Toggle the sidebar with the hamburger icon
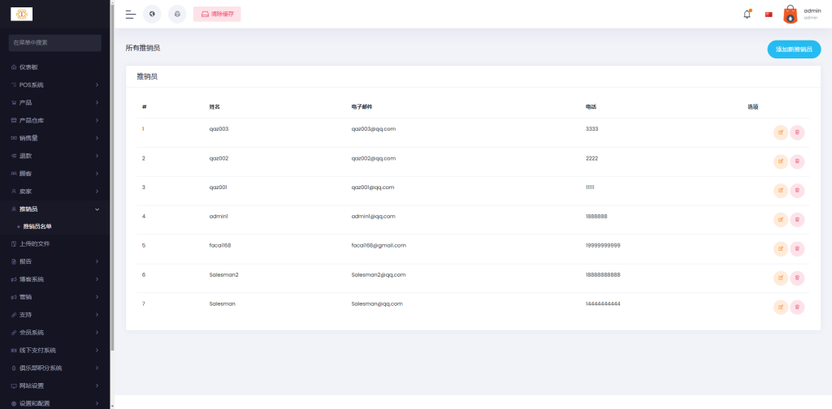 click(x=130, y=14)
